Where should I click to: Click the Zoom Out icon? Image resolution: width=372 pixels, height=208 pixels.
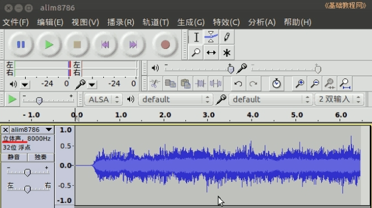pos(315,84)
